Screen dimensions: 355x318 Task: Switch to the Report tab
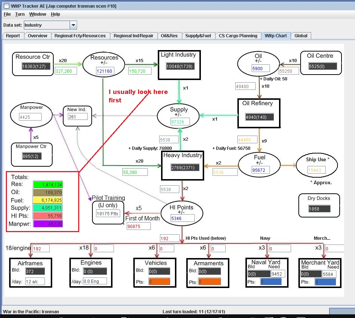point(13,36)
